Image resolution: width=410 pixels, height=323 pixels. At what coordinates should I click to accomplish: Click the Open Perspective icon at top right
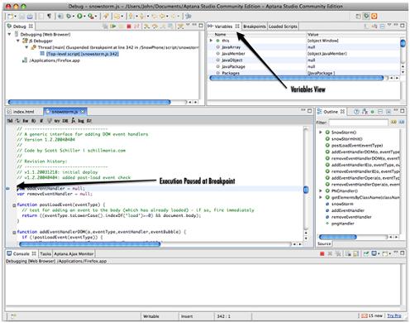click(x=358, y=17)
